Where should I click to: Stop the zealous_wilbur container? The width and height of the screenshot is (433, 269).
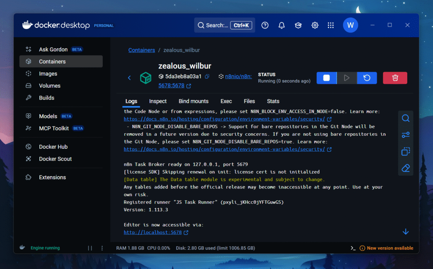point(326,78)
